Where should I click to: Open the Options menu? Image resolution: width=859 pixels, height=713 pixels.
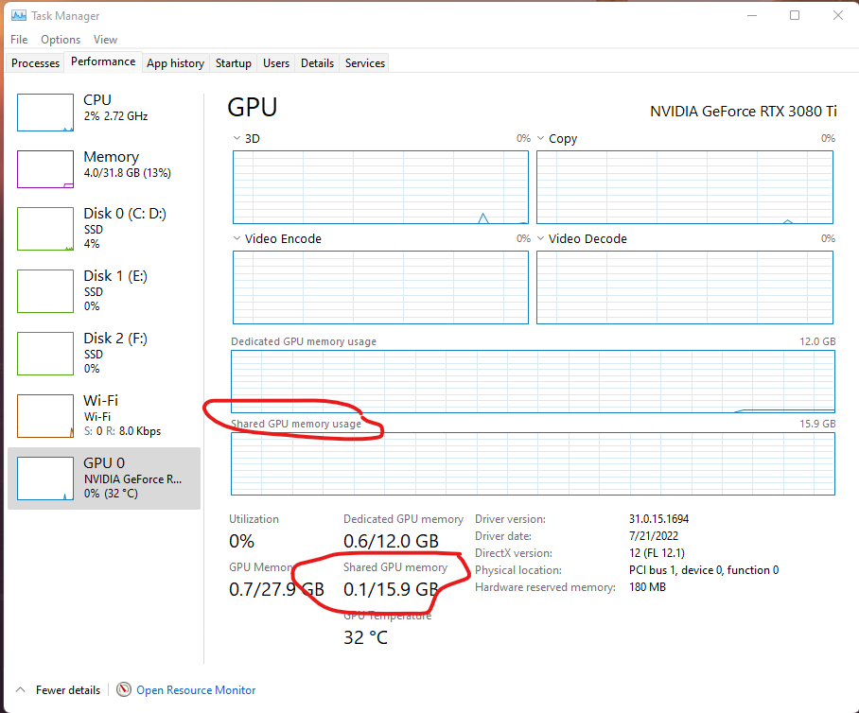click(60, 39)
